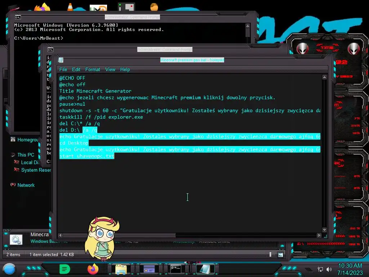Click the Notepad vertical scroll down arrow

click(324, 230)
